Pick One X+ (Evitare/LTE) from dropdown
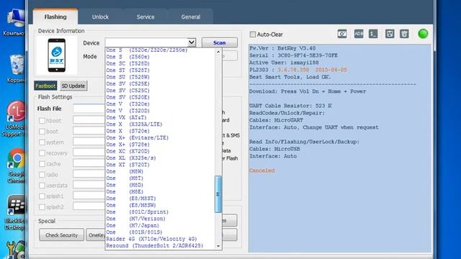Screen dimensions: 461x259 [x=160, y=137]
